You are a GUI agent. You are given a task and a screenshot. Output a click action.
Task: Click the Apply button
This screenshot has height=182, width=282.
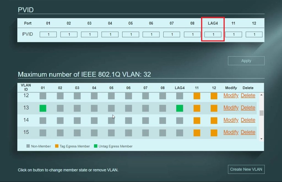pyautogui.click(x=246, y=61)
